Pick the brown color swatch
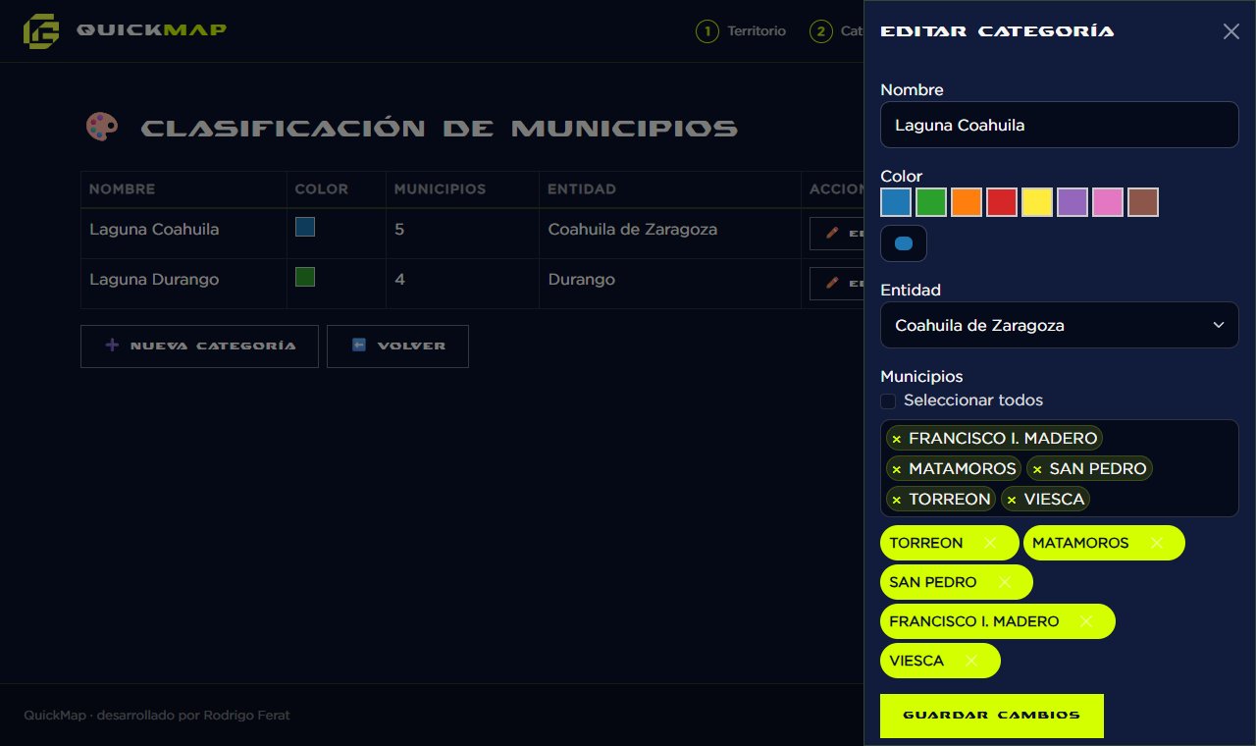 1143,202
